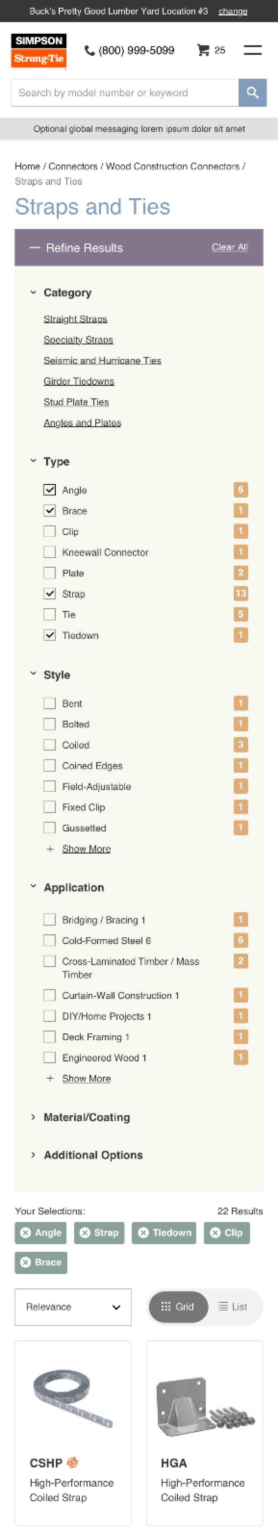Open the CSHP coiled strap product image
Viewport: 278px width, 1538px height.
(73, 1406)
